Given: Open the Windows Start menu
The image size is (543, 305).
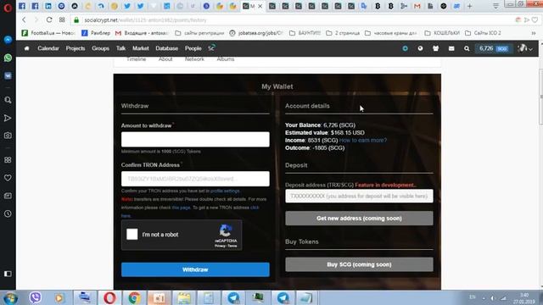Looking at the screenshot, I should (10, 297).
